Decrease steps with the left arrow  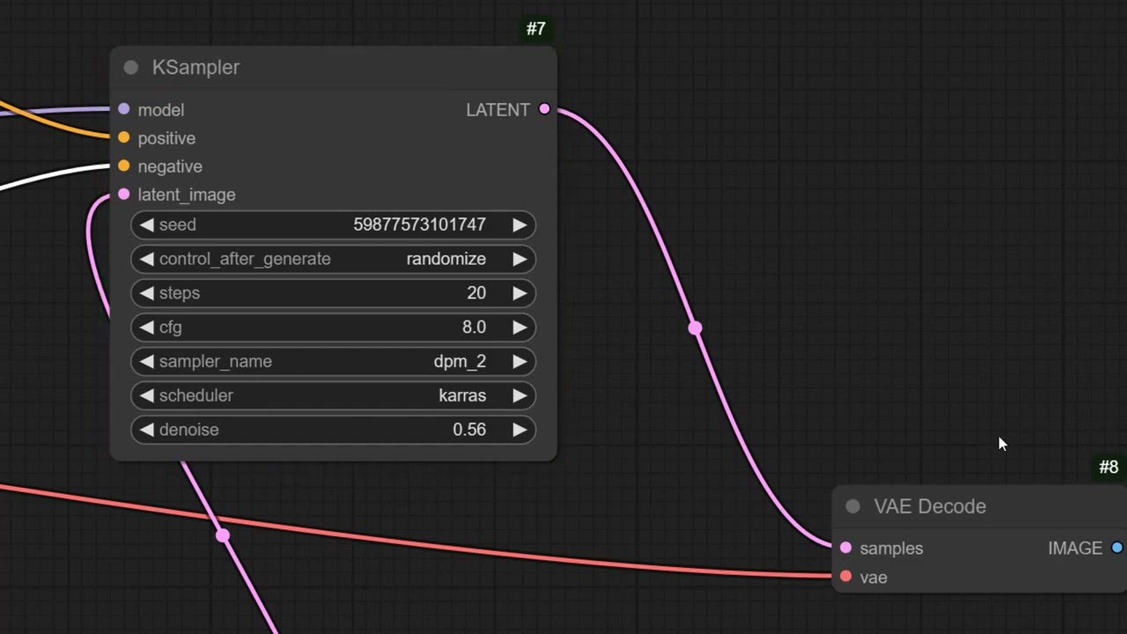(x=146, y=293)
